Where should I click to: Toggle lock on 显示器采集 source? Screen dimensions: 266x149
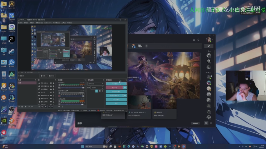pyautogui.click(x=54, y=89)
